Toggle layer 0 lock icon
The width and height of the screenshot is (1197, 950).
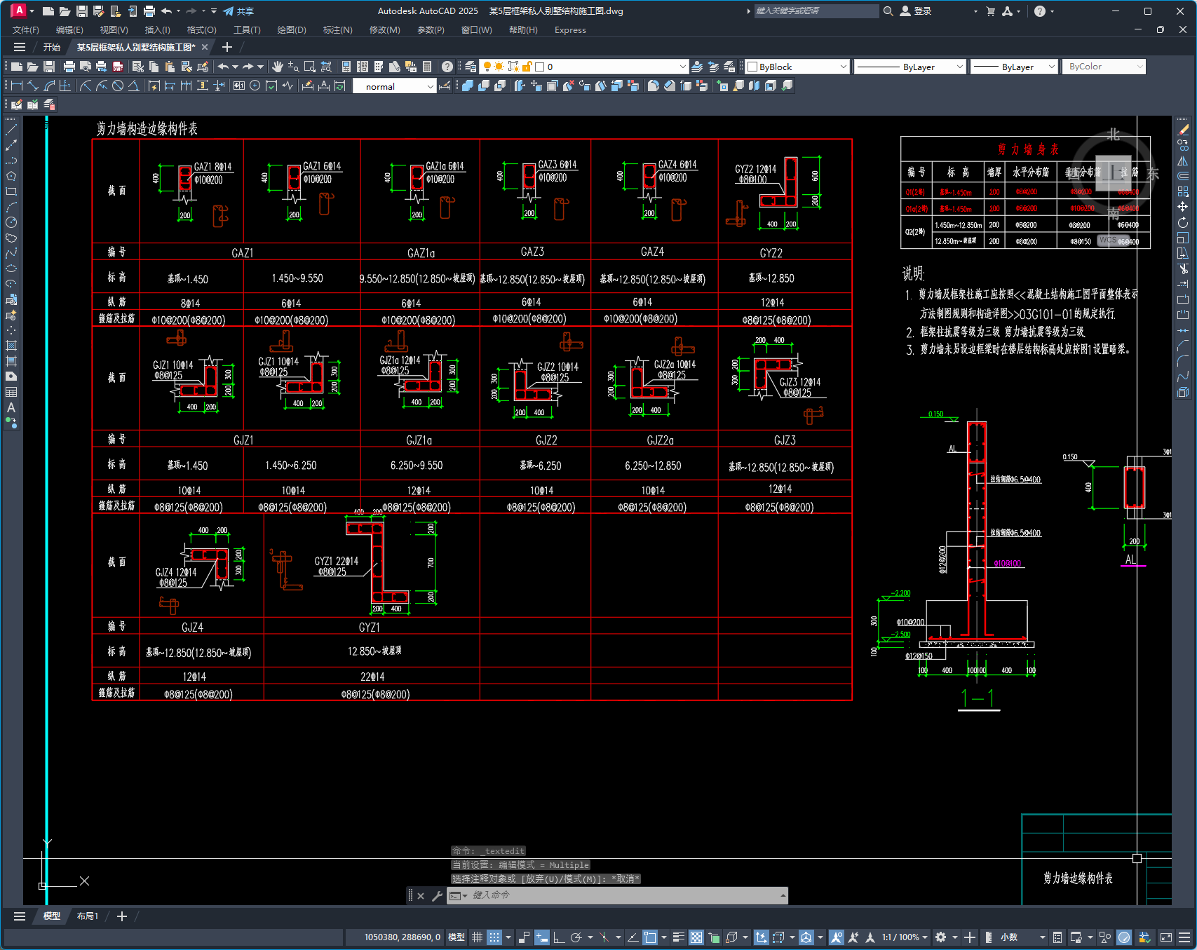(527, 67)
